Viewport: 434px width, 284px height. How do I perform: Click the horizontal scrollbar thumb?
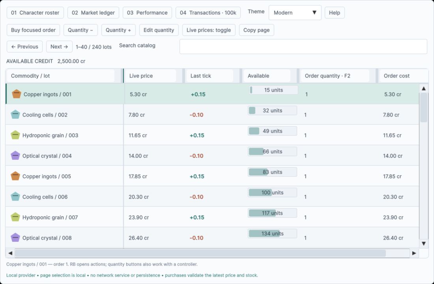click(200, 253)
